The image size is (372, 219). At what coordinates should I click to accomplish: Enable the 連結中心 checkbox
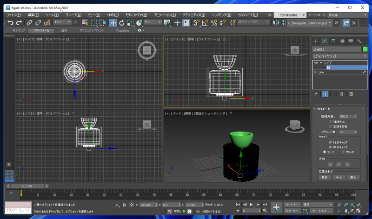[x=330, y=122]
